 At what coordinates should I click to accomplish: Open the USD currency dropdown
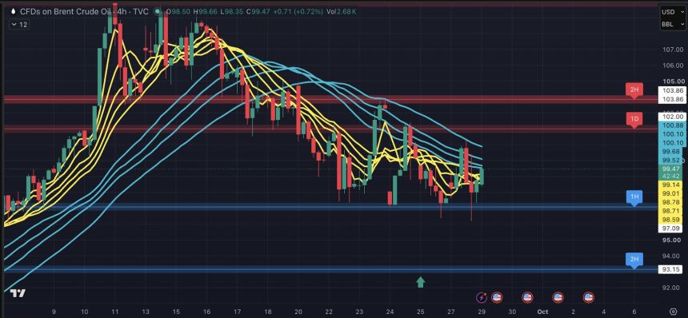[x=673, y=12]
